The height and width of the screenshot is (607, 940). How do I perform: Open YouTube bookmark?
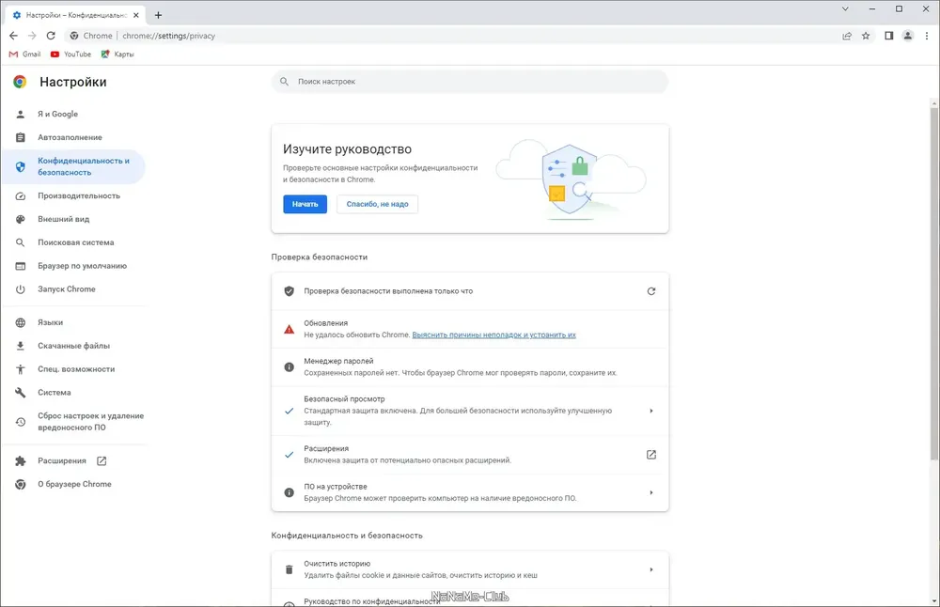pos(70,54)
